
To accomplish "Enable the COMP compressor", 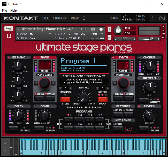I will 35,106.
